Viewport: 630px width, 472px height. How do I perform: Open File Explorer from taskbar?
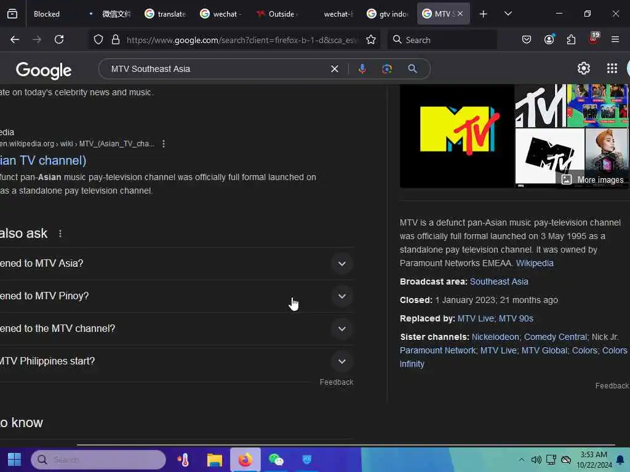[214, 460]
